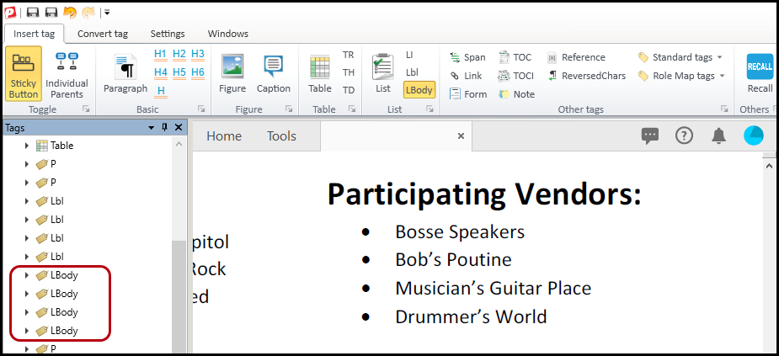Go to the Home tab
The image size is (779, 356).
[x=224, y=136]
